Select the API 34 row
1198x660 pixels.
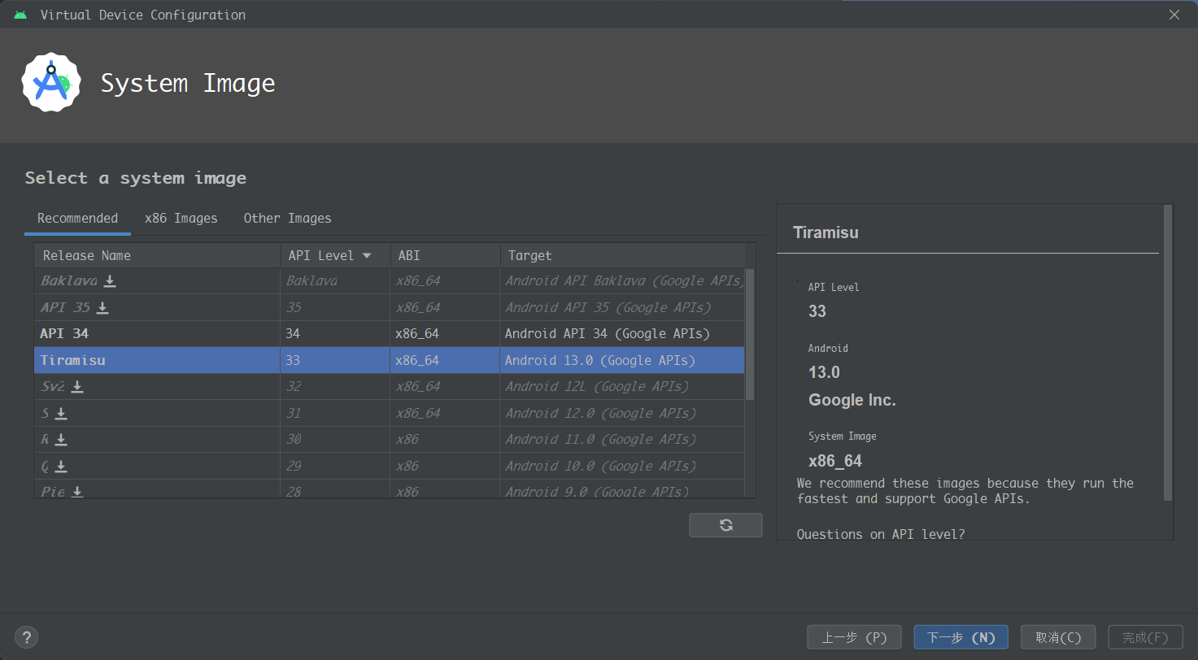pos(390,334)
